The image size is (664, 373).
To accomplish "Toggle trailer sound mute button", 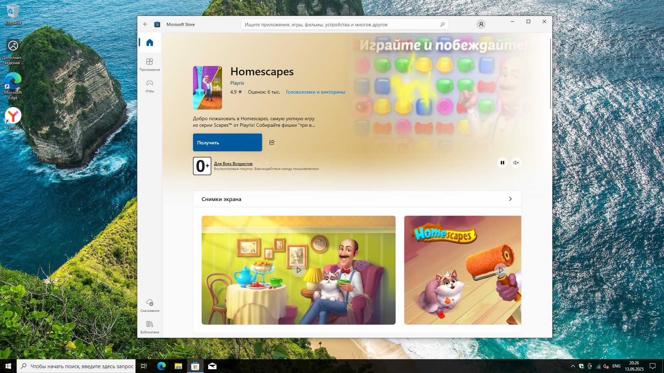I will click(516, 163).
